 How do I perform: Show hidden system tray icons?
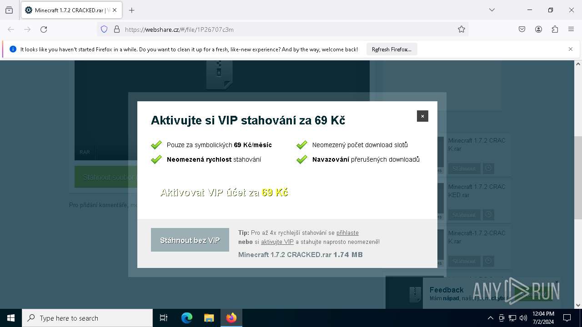click(x=490, y=318)
